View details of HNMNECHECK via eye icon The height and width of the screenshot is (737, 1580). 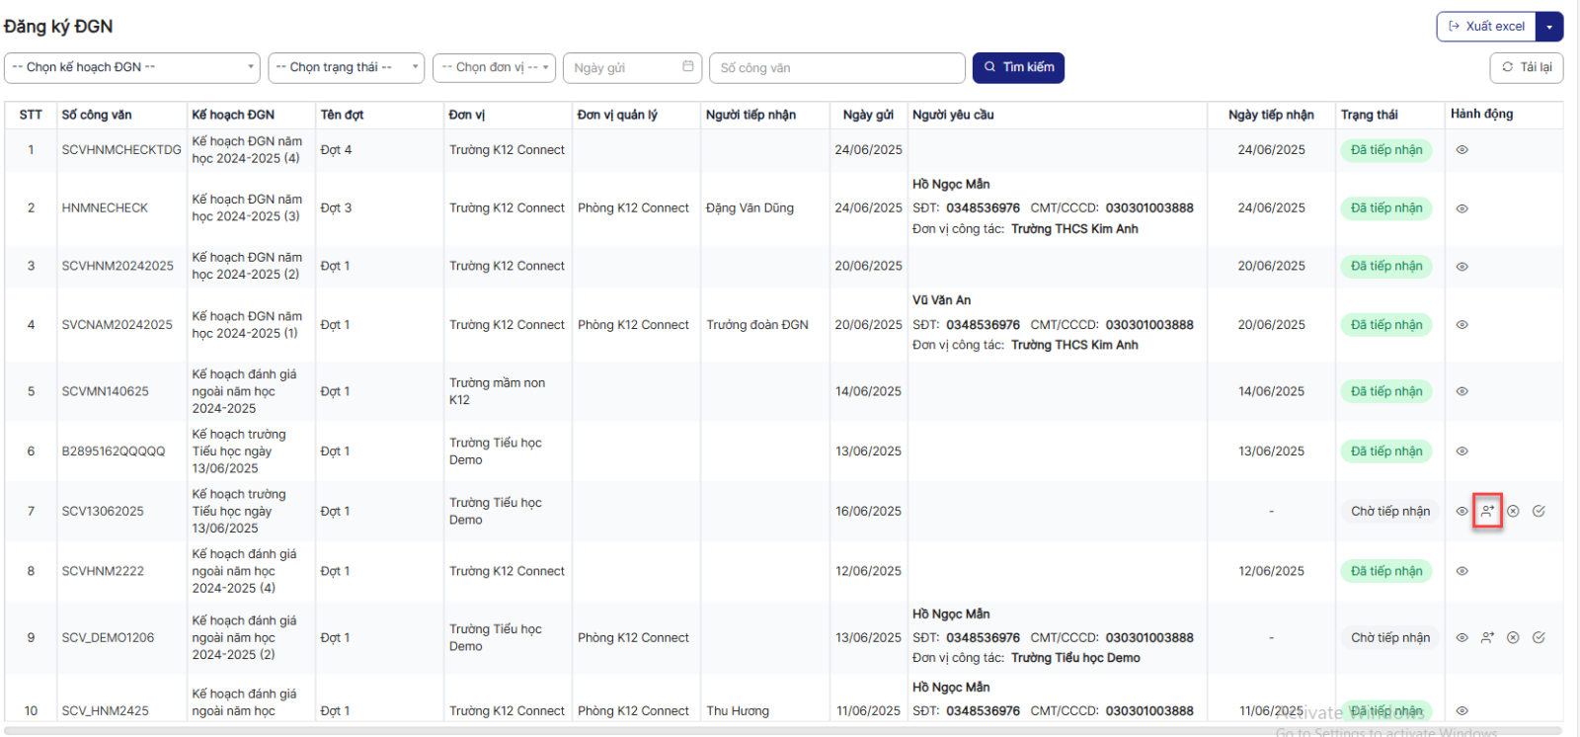pos(1461,208)
